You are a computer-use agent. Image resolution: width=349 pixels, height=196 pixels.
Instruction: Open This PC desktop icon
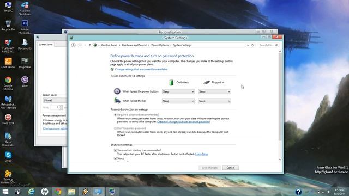(x=8, y=7)
